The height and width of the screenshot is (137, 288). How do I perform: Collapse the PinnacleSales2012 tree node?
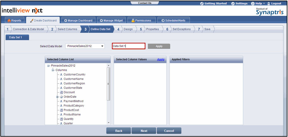coord(49,66)
